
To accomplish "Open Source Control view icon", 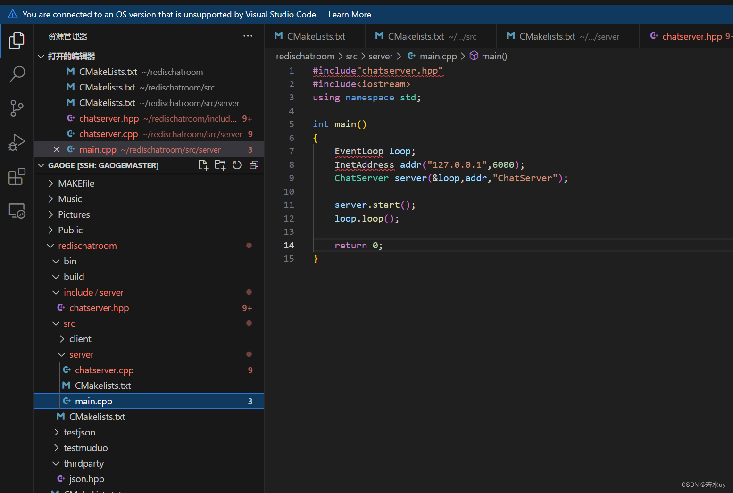I will click(x=17, y=108).
